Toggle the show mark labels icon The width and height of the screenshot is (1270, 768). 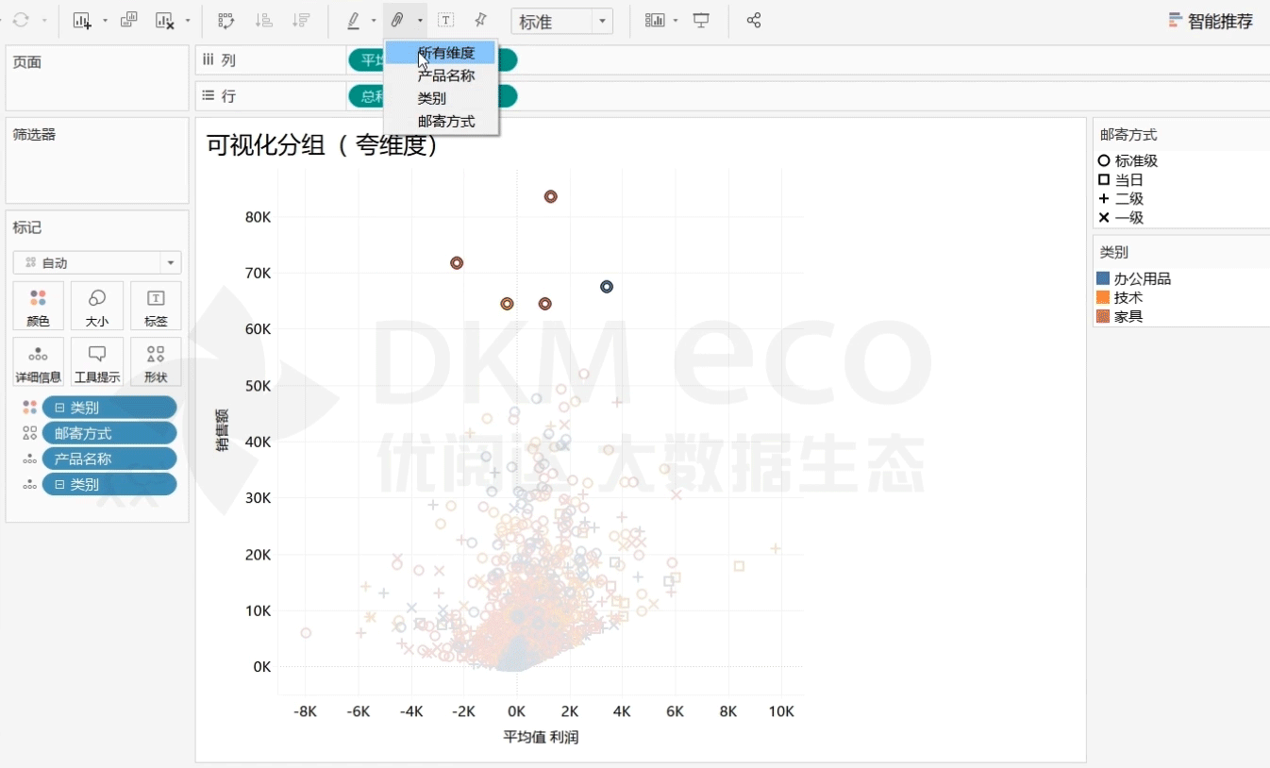point(445,21)
